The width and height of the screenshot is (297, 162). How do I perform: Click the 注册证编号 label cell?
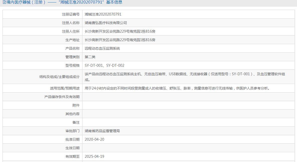pos(42,14)
